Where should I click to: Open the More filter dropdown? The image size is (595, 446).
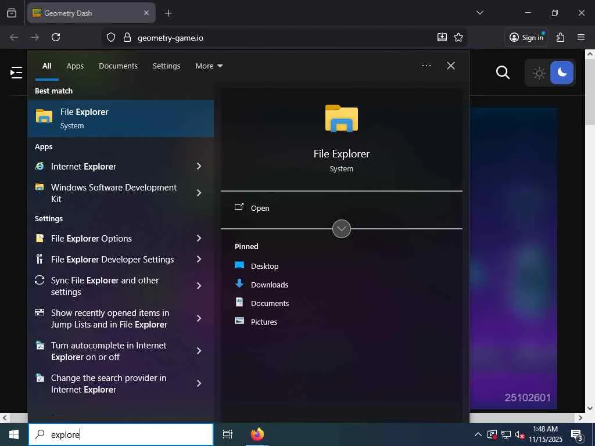point(209,66)
